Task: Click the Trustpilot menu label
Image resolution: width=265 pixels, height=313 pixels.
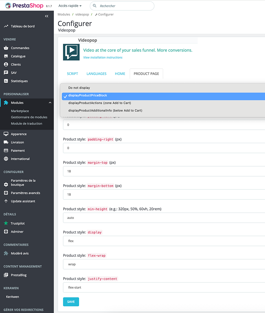Action: [x=18, y=223]
